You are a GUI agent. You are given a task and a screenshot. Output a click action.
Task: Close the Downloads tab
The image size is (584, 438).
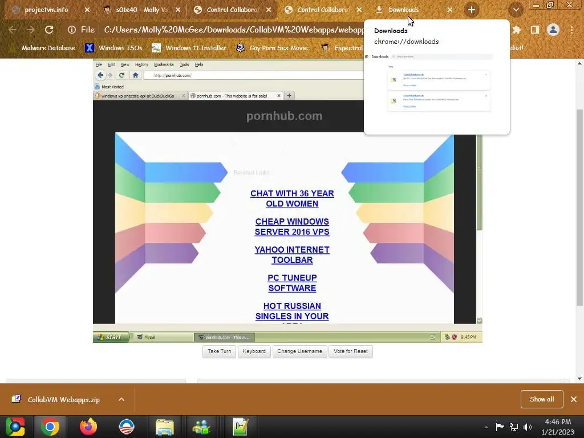(450, 10)
